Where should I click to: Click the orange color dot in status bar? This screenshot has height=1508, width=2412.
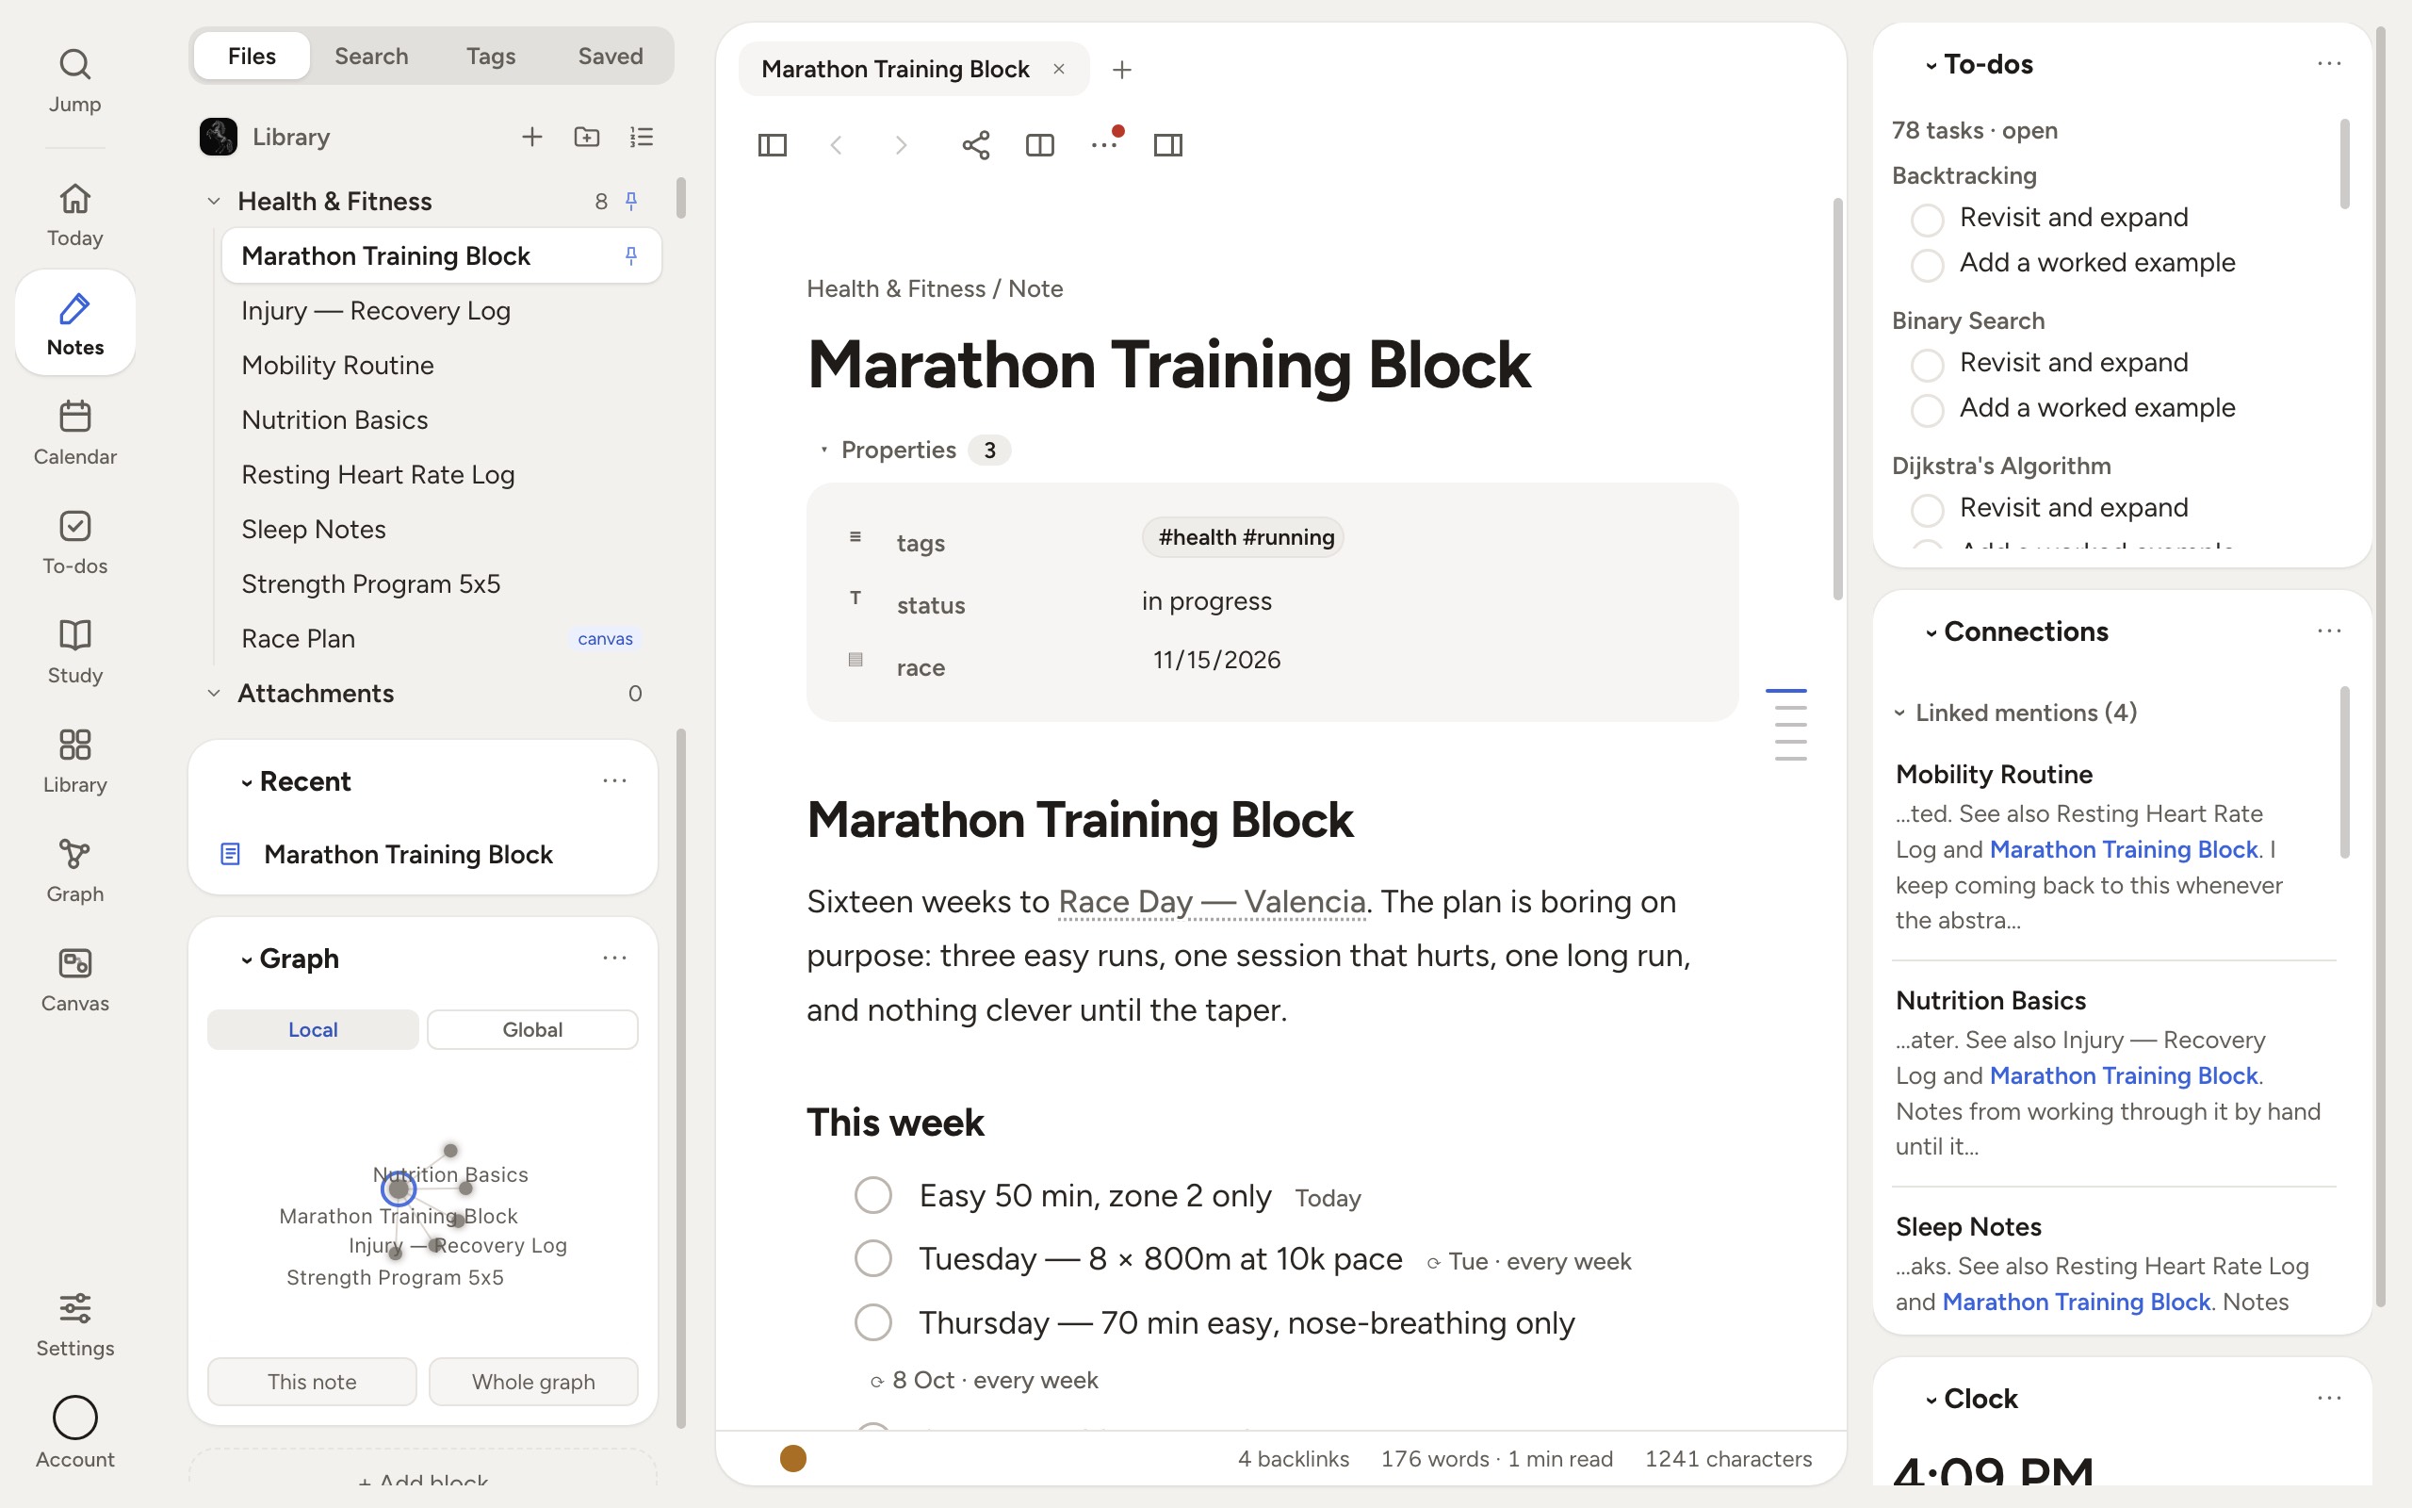click(x=793, y=1458)
